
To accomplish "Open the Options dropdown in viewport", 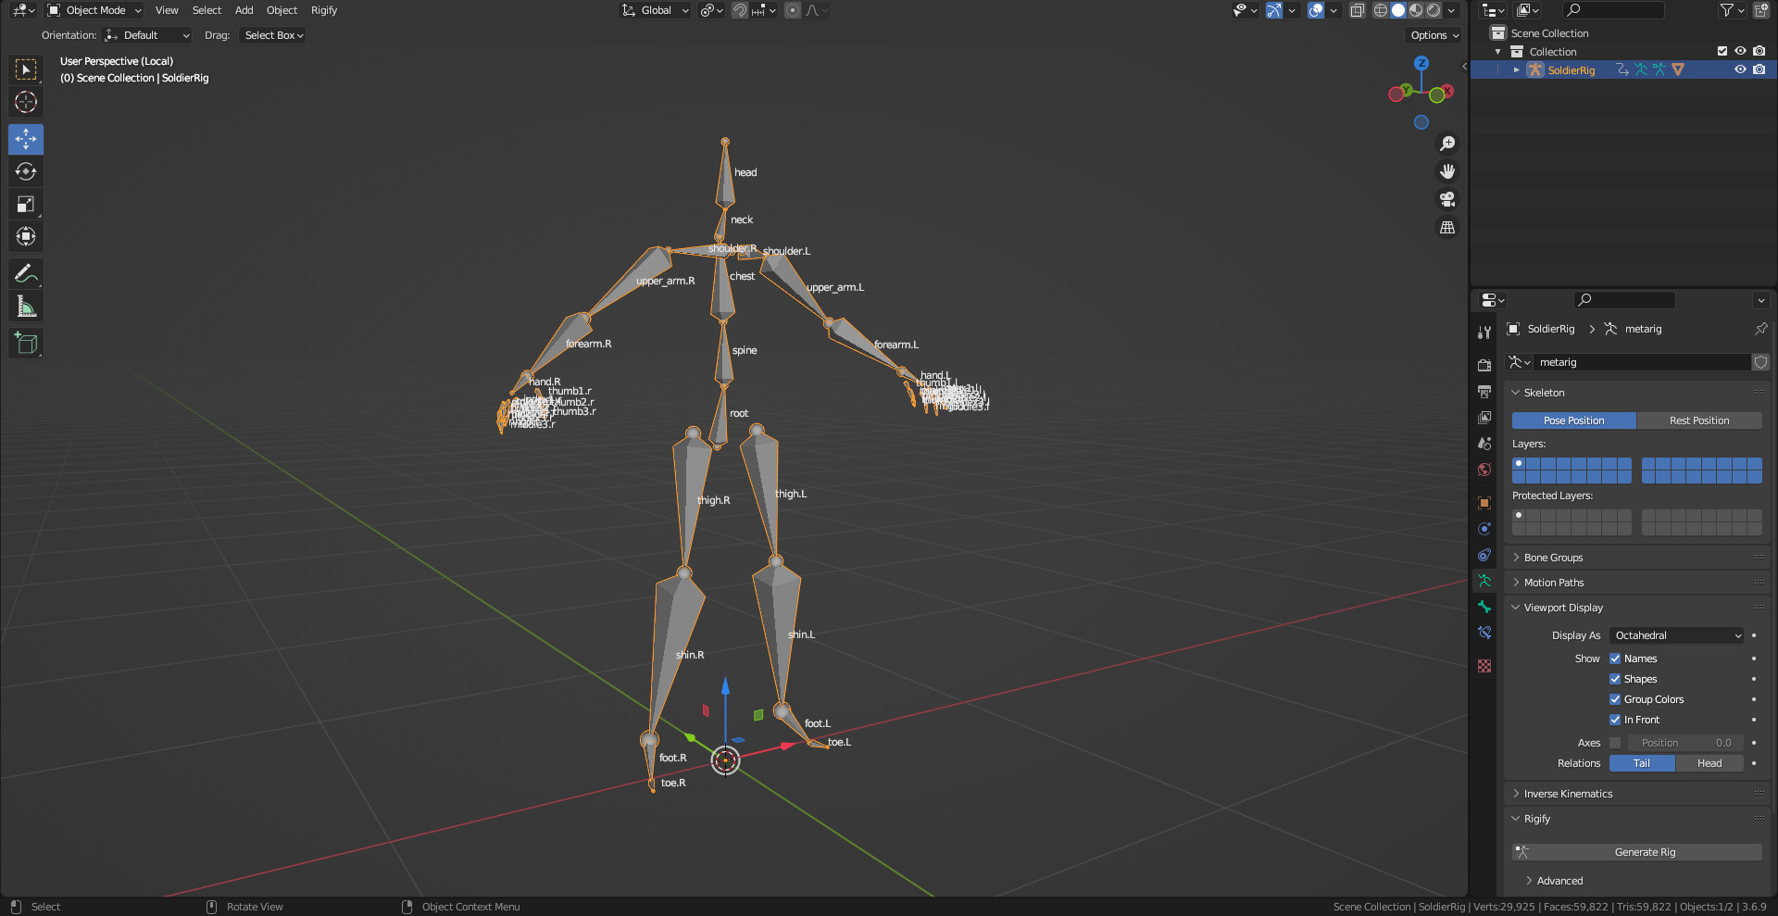I will [1434, 35].
